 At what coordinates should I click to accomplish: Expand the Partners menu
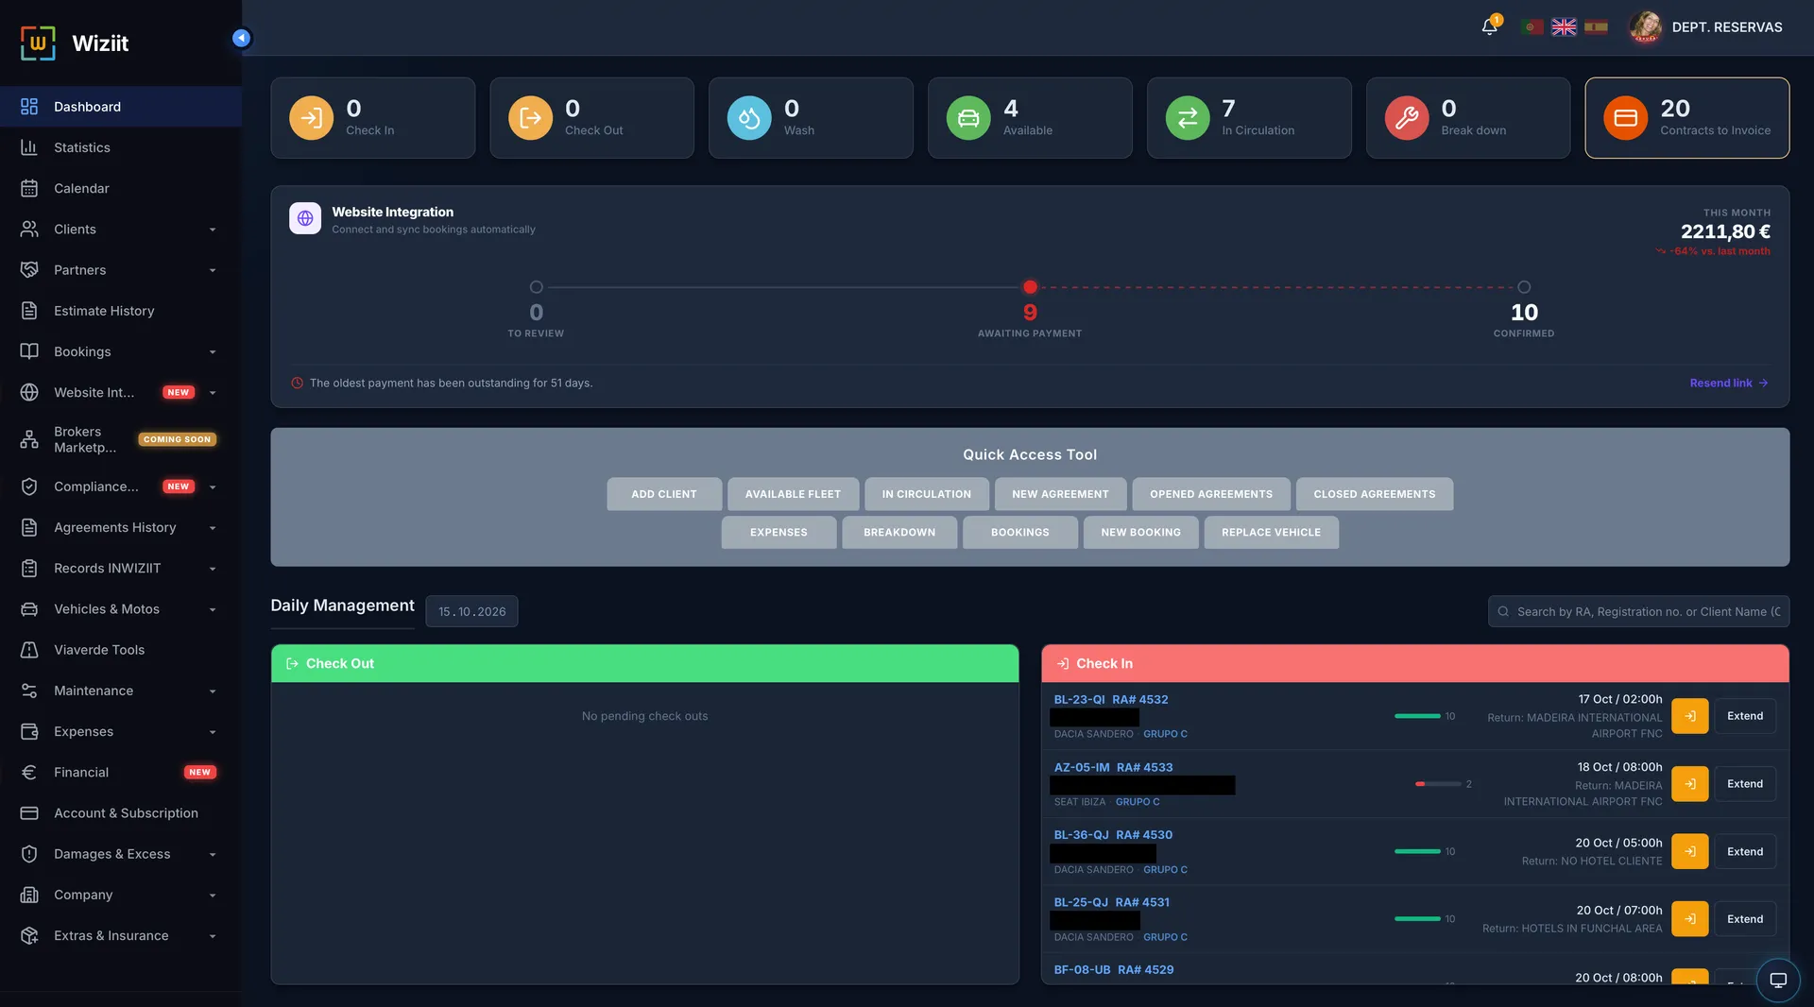[121, 270]
